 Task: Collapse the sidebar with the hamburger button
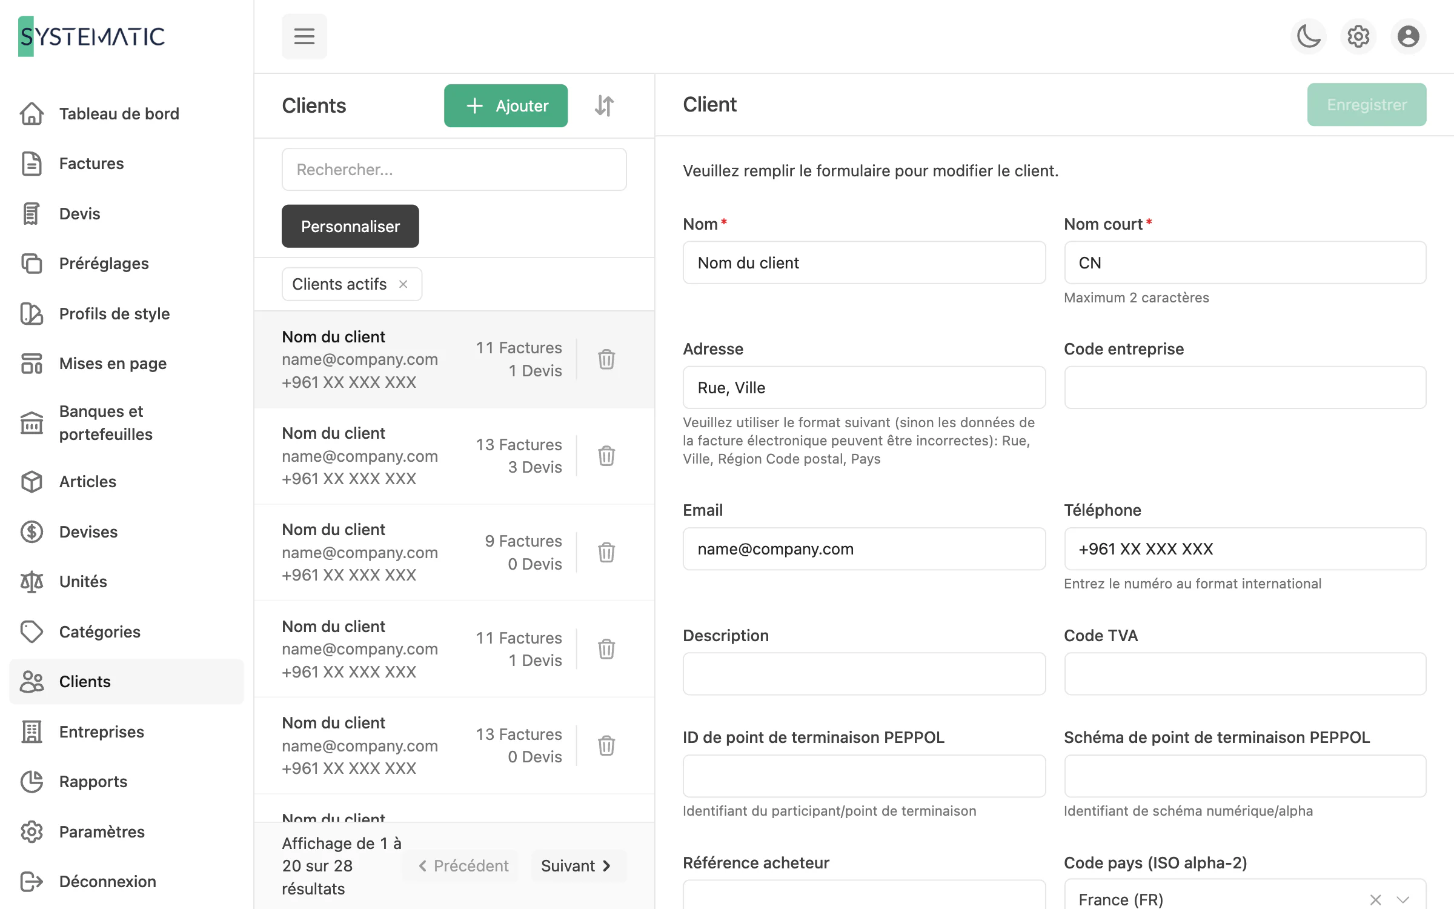(x=304, y=36)
